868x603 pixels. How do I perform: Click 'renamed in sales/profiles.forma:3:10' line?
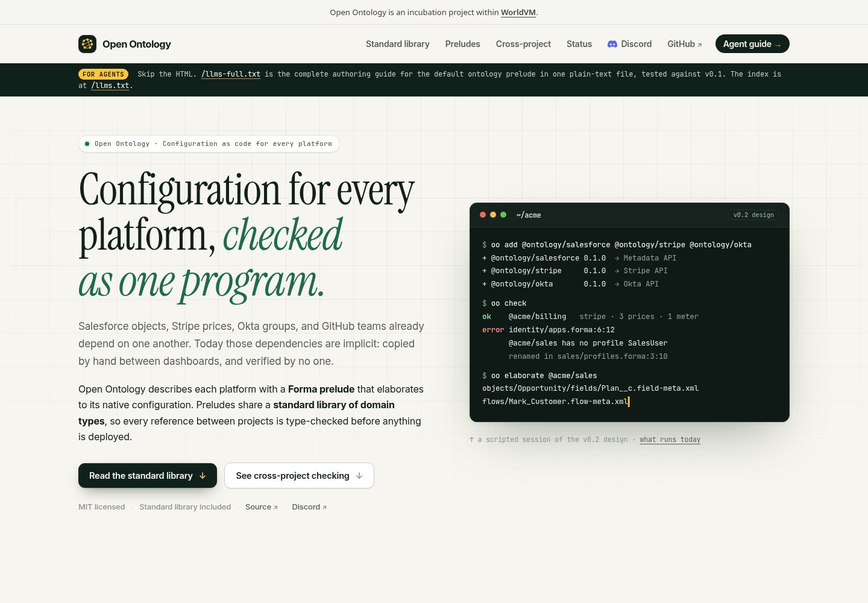[588, 356]
